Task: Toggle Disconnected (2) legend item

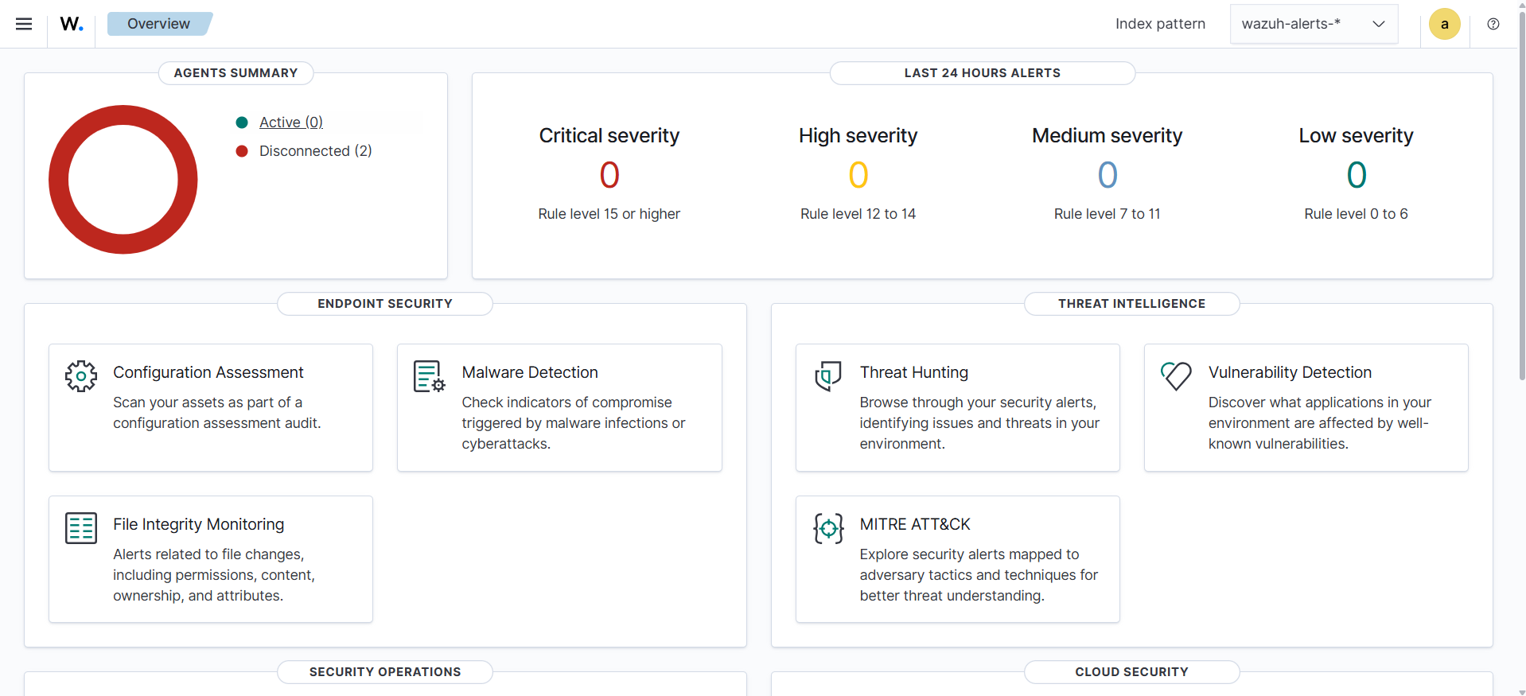Action: 315,151
